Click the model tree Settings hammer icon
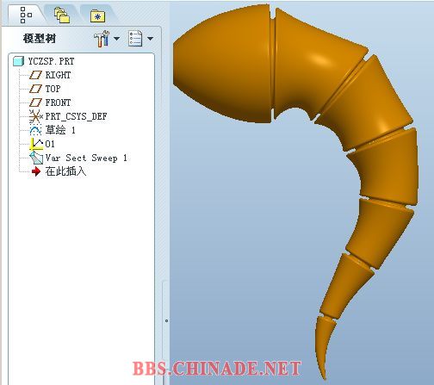 102,39
